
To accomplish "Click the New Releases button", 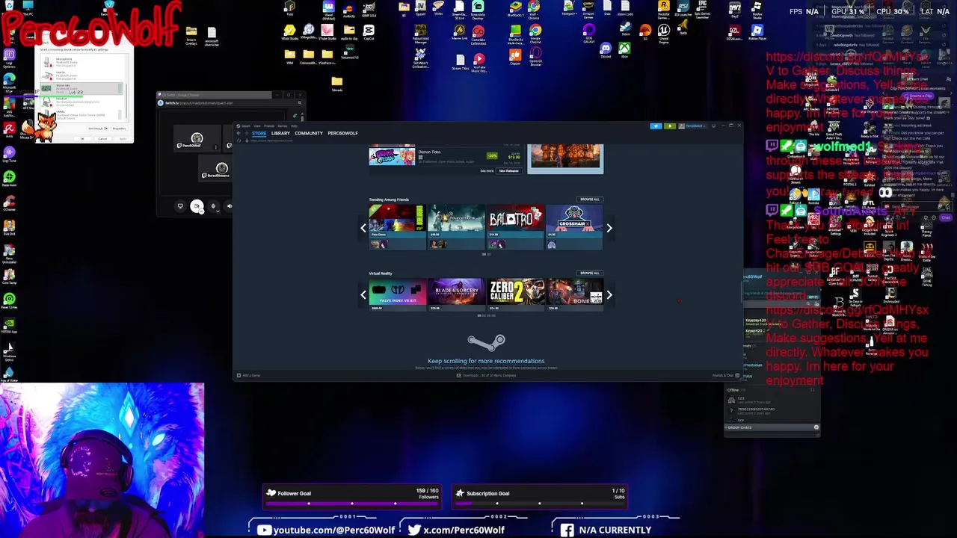I will tap(509, 171).
